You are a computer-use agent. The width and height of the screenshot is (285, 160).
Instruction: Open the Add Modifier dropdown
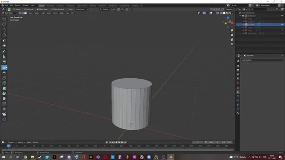(262, 60)
